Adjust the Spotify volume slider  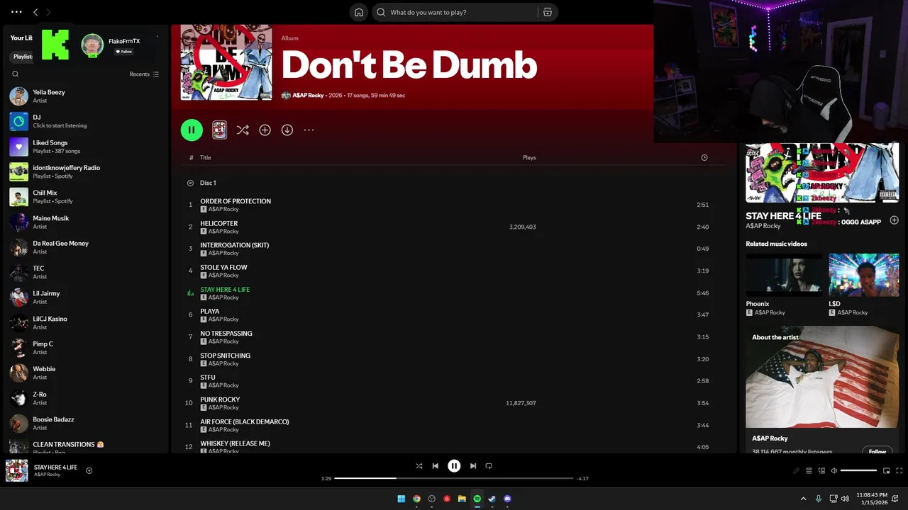tap(858, 470)
